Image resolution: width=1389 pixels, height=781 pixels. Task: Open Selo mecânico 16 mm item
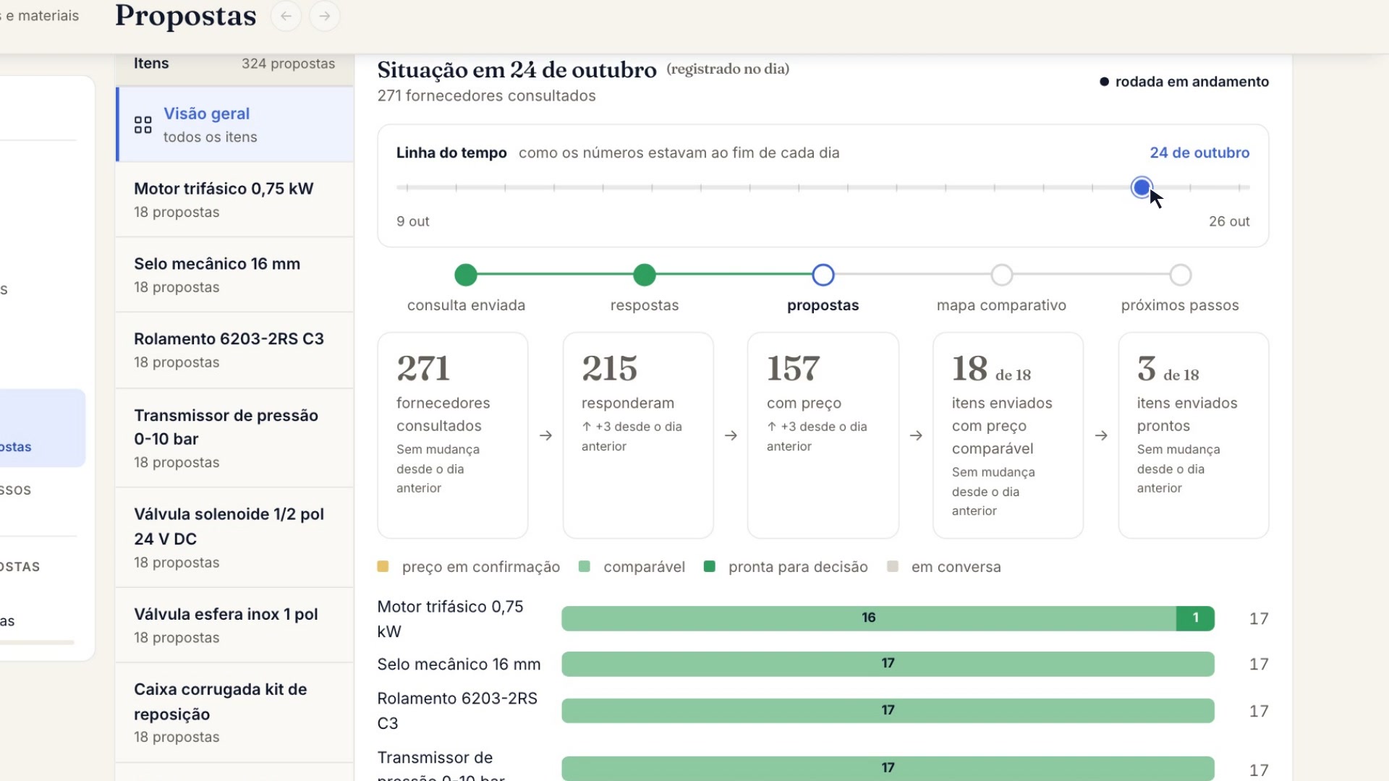pos(234,275)
